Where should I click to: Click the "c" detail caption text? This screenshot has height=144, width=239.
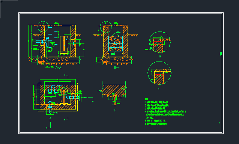[x=115, y=110]
